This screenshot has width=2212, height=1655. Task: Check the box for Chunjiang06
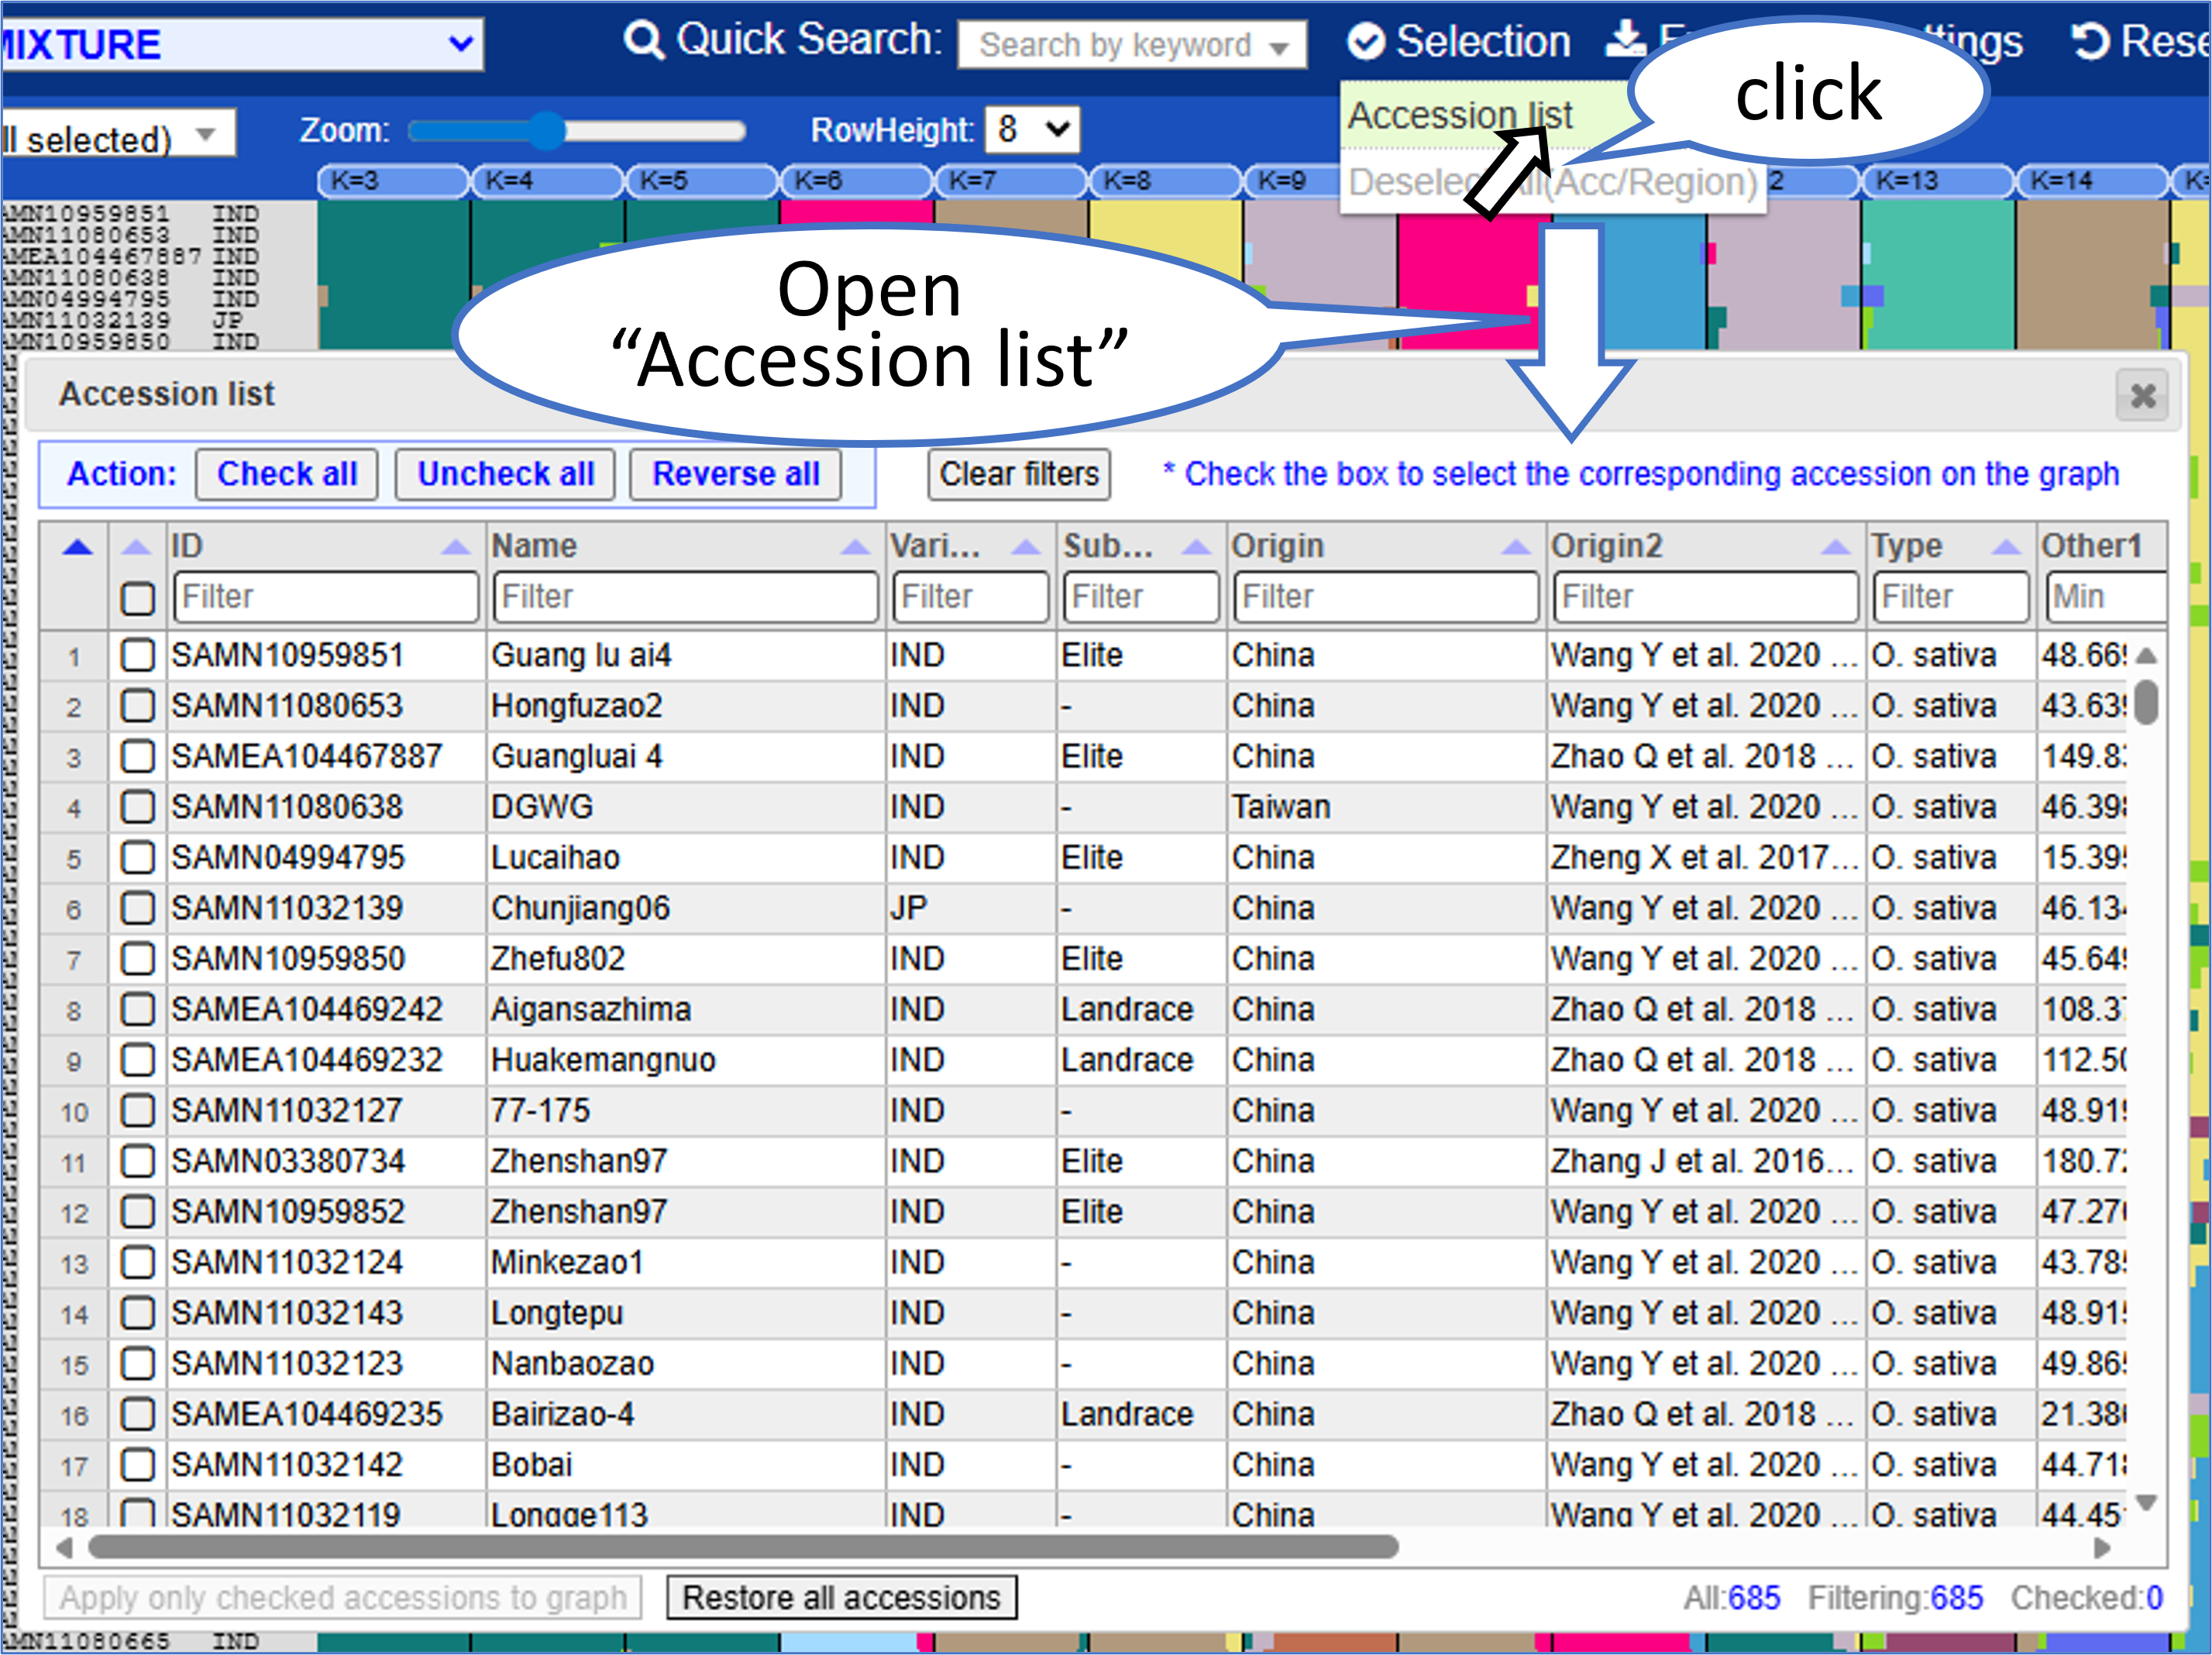pos(137,908)
